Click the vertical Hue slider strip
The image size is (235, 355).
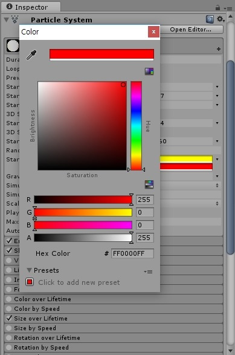[136, 126]
